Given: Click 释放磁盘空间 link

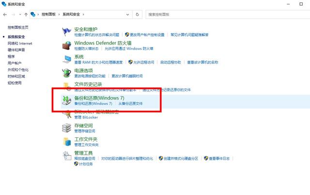Looking at the screenshot, I should tap(85, 158).
